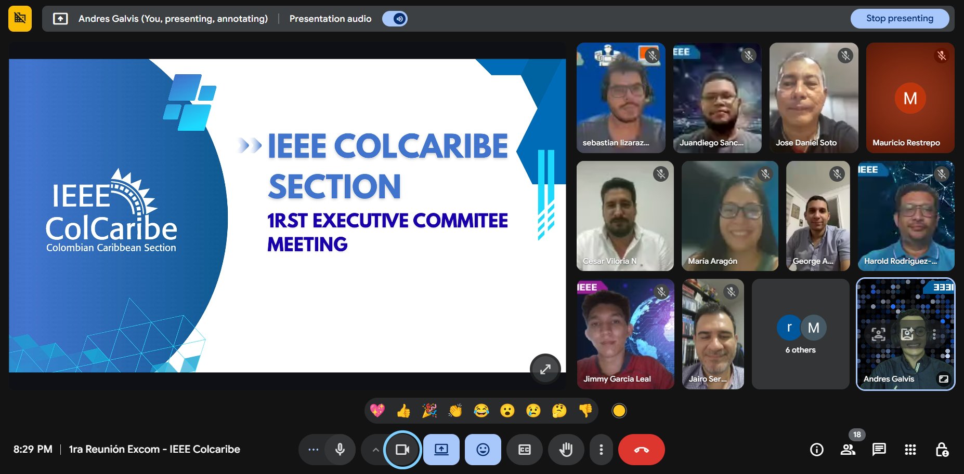Open meeting details info panel

pyautogui.click(x=817, y=450)
